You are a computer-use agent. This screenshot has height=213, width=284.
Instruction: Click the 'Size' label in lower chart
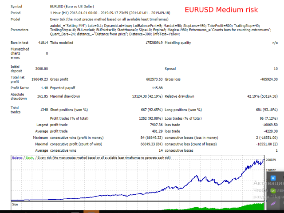coord(15,204)
